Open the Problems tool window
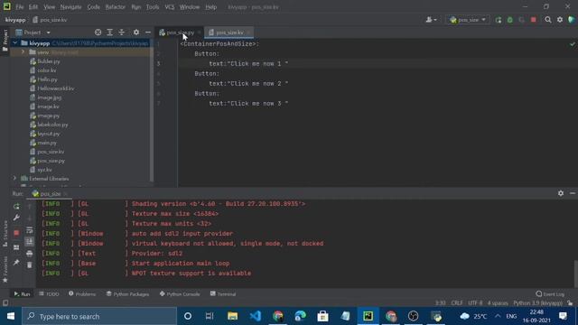Screen dimensions: 578x325 pos(82,294)
